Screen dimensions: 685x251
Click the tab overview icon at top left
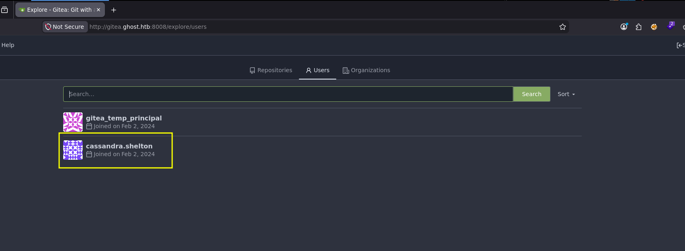(4, 10)
